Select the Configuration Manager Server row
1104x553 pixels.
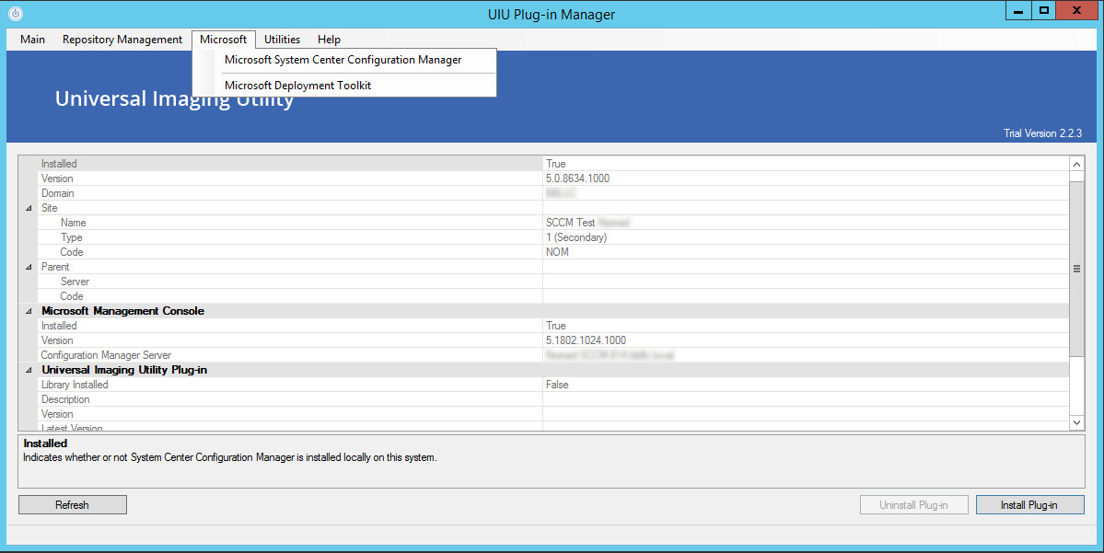pos(552,354)
